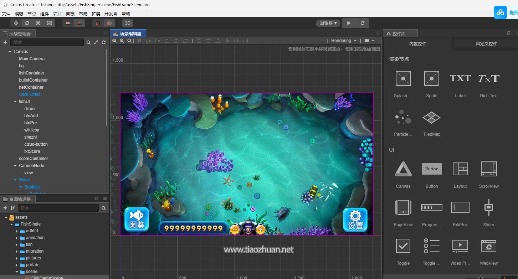Toggle the pivot/center handle mode button
The image size is (518, 279).
pyautogui.click(x=68, y=23)
